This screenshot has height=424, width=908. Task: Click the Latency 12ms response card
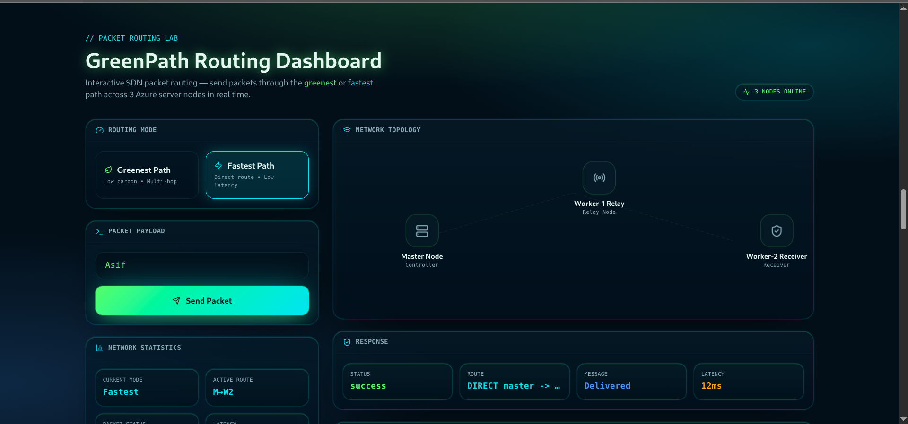749,382
